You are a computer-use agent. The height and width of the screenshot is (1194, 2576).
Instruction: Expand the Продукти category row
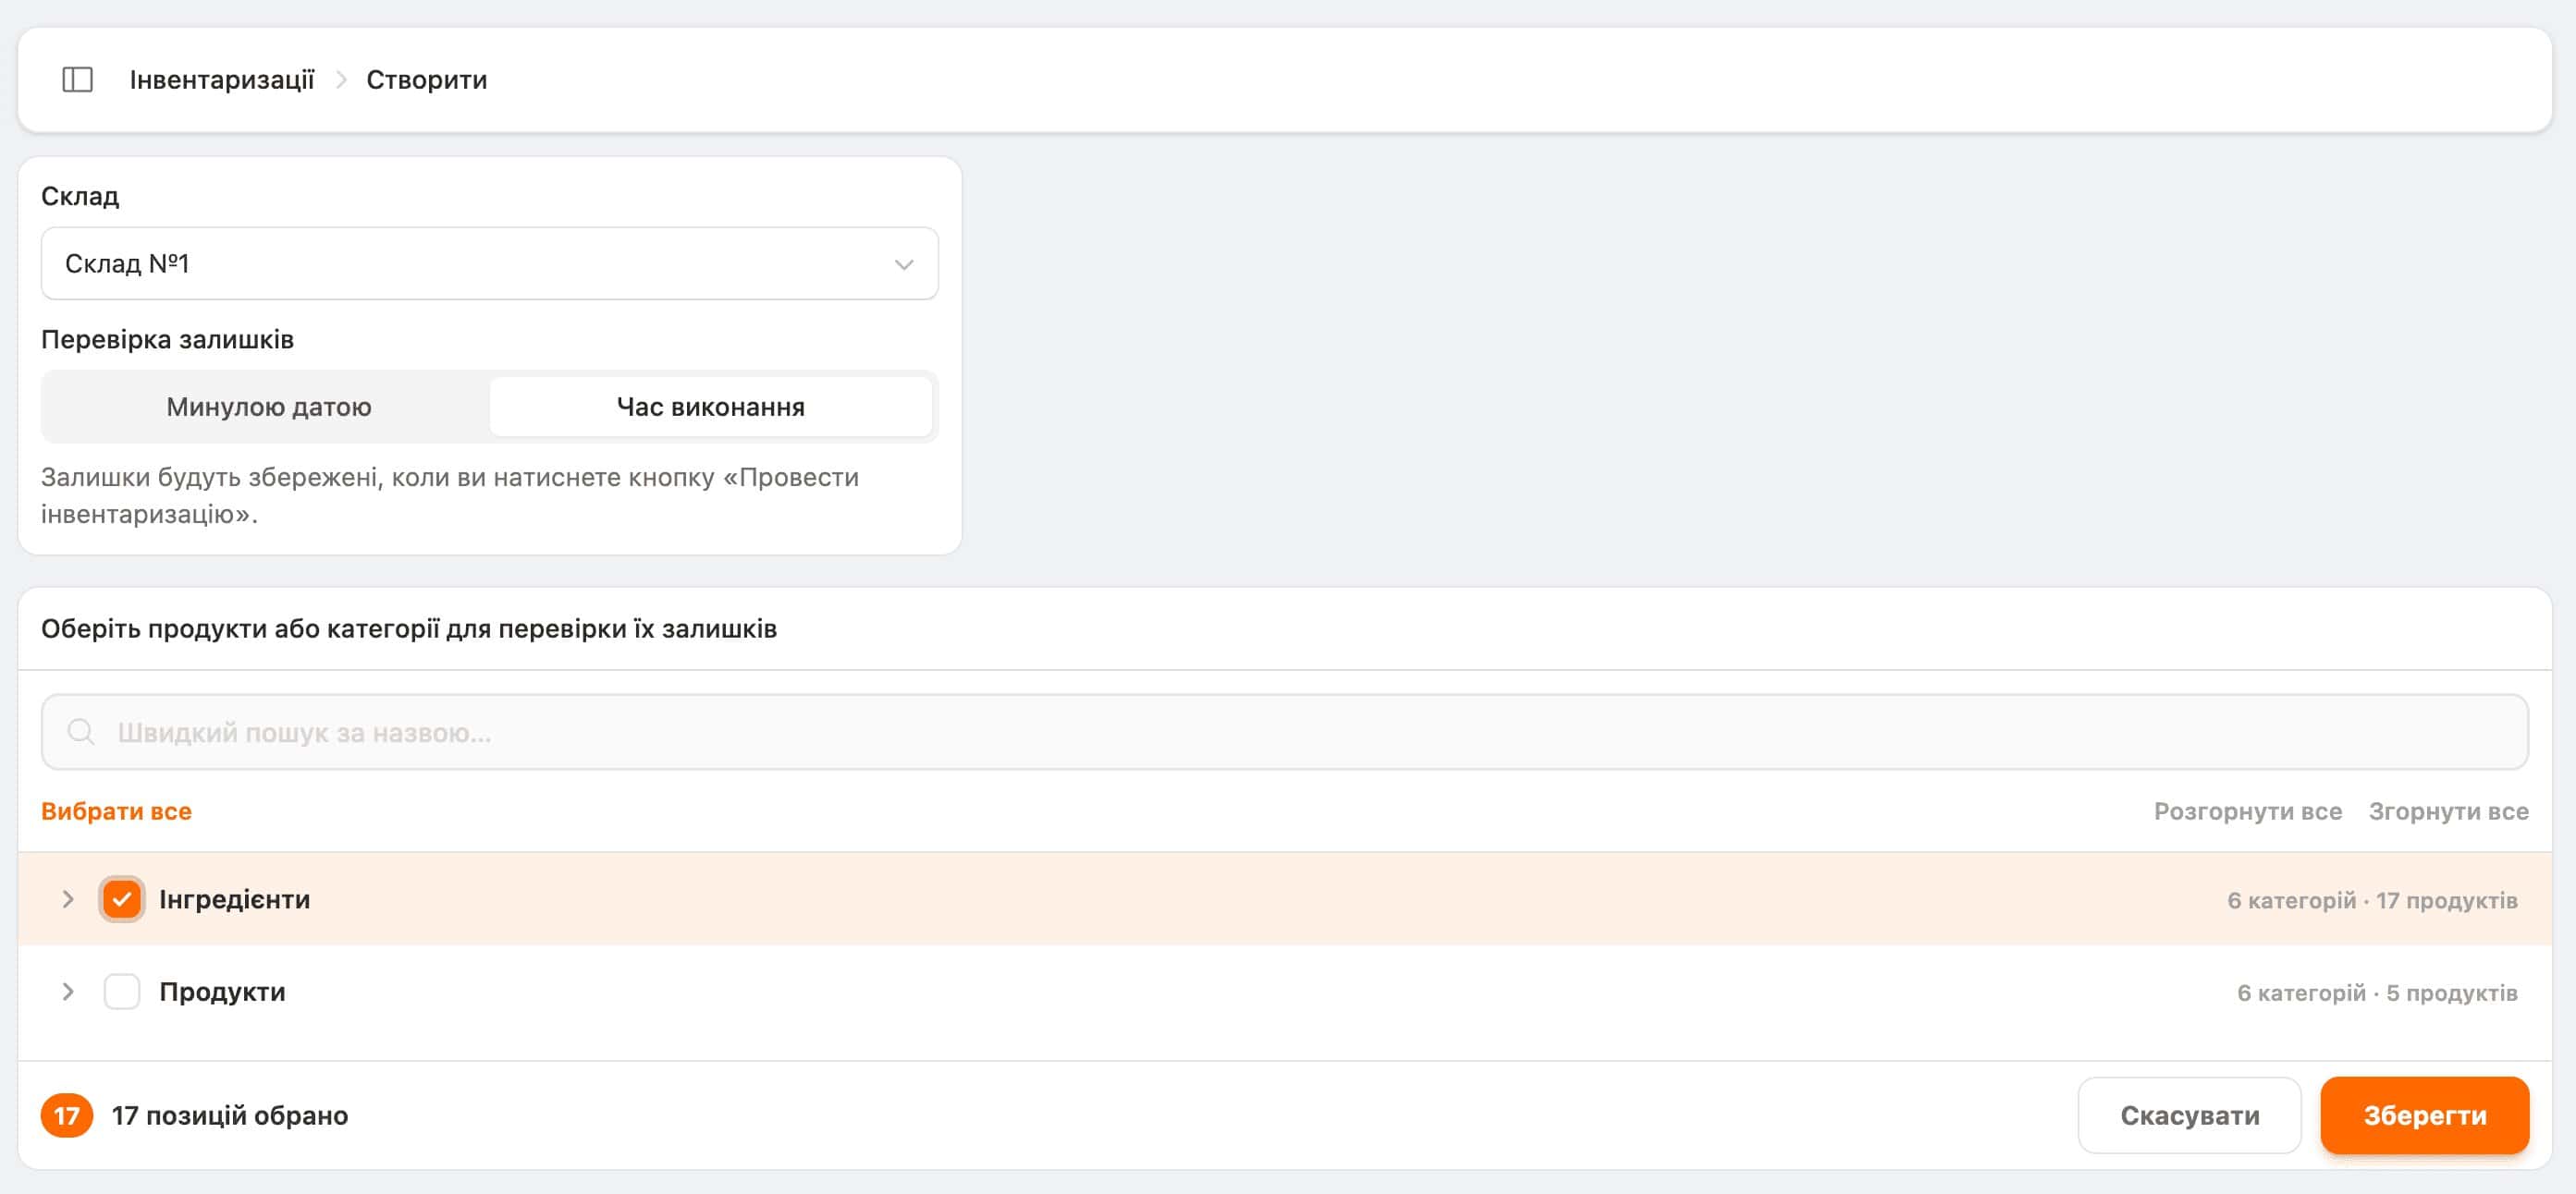pos(68,993)
